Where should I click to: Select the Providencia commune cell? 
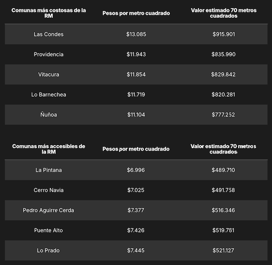[48, 54]
